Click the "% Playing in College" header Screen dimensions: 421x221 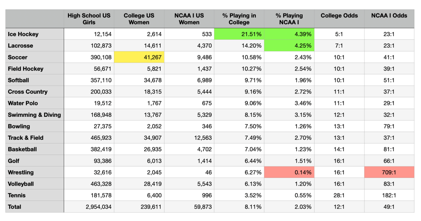point(239,19)
